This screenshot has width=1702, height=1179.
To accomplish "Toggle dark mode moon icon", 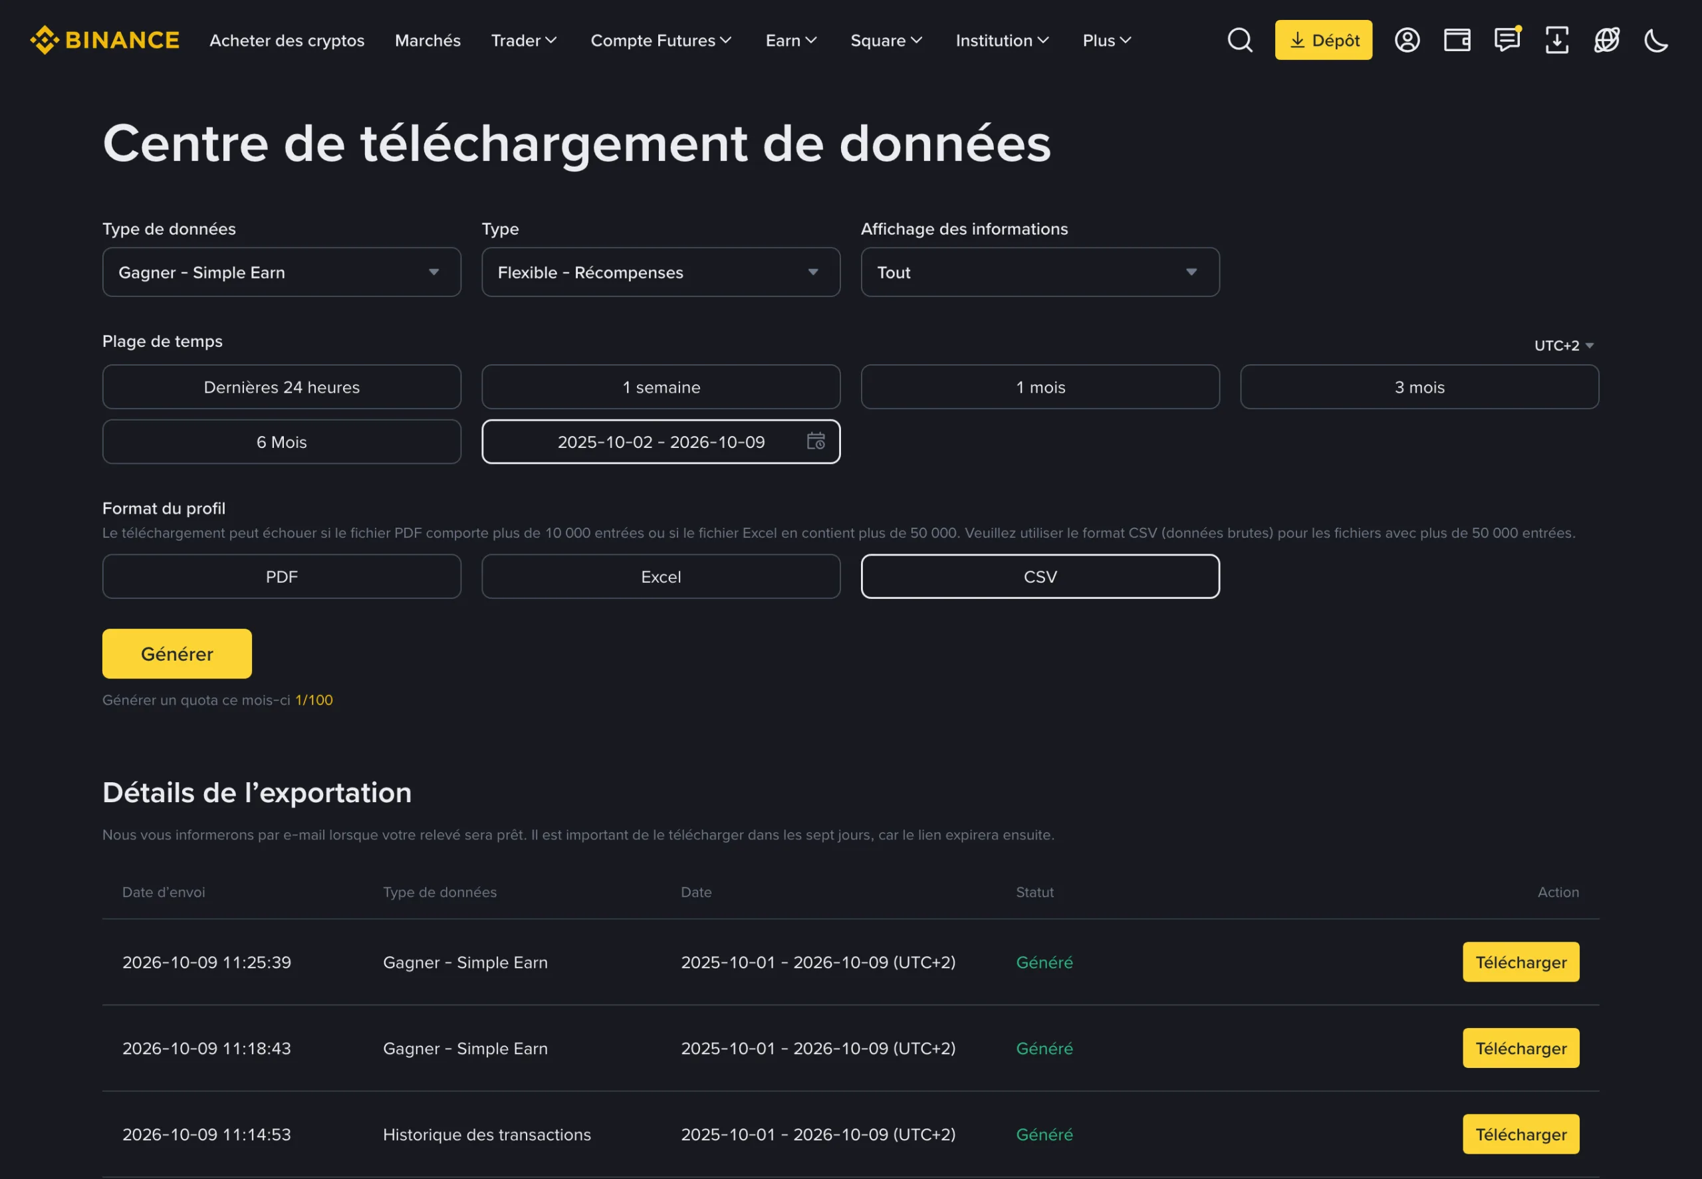I will 1656,40.
